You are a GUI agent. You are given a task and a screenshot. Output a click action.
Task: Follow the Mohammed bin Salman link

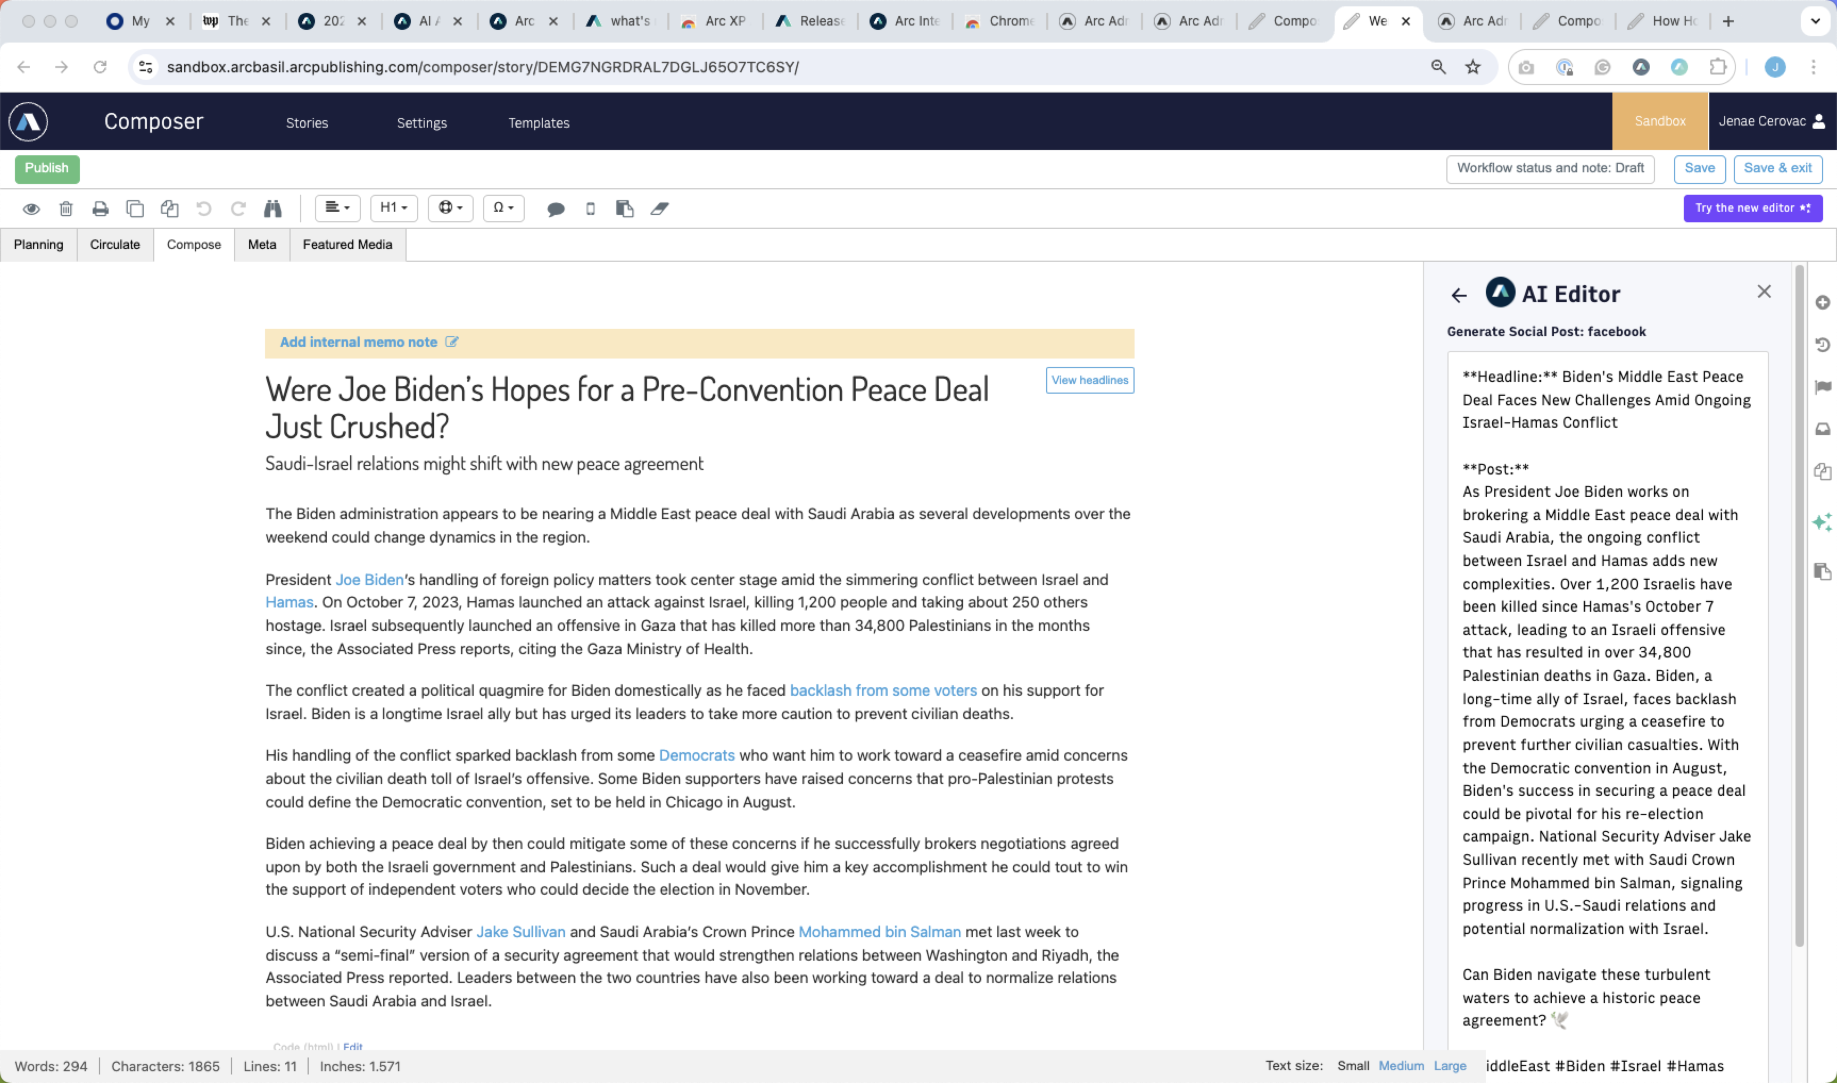879,932
